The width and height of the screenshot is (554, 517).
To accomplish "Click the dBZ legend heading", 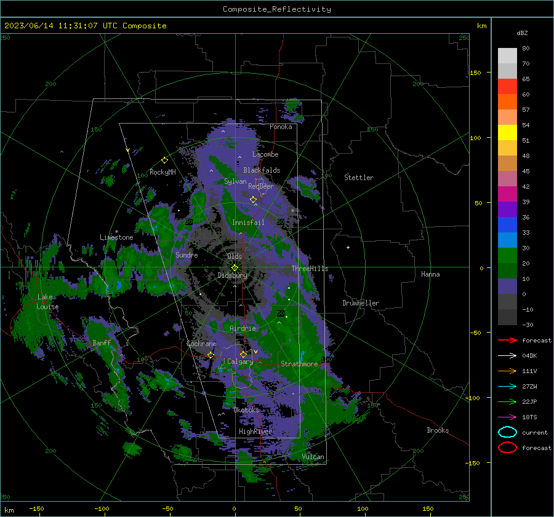I will coord(522,33).
